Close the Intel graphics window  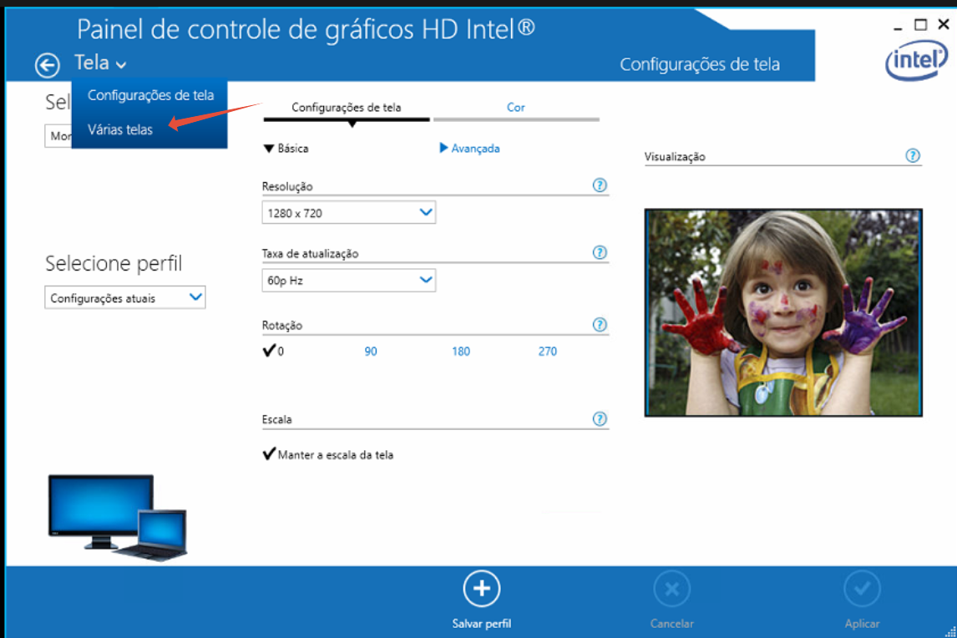tap(944, 24)
